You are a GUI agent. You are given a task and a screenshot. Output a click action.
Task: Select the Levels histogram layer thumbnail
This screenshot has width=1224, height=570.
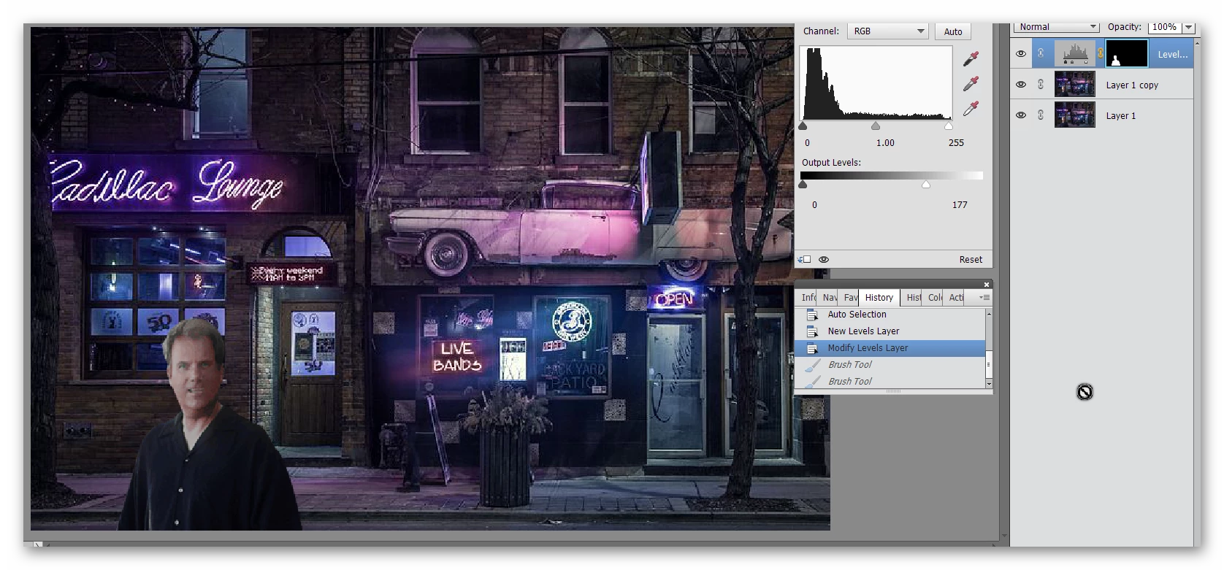tap(1075, 53)
